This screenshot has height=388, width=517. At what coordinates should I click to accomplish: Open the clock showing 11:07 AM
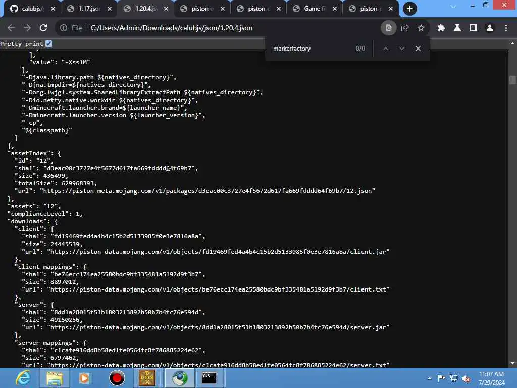coord(491,378)
